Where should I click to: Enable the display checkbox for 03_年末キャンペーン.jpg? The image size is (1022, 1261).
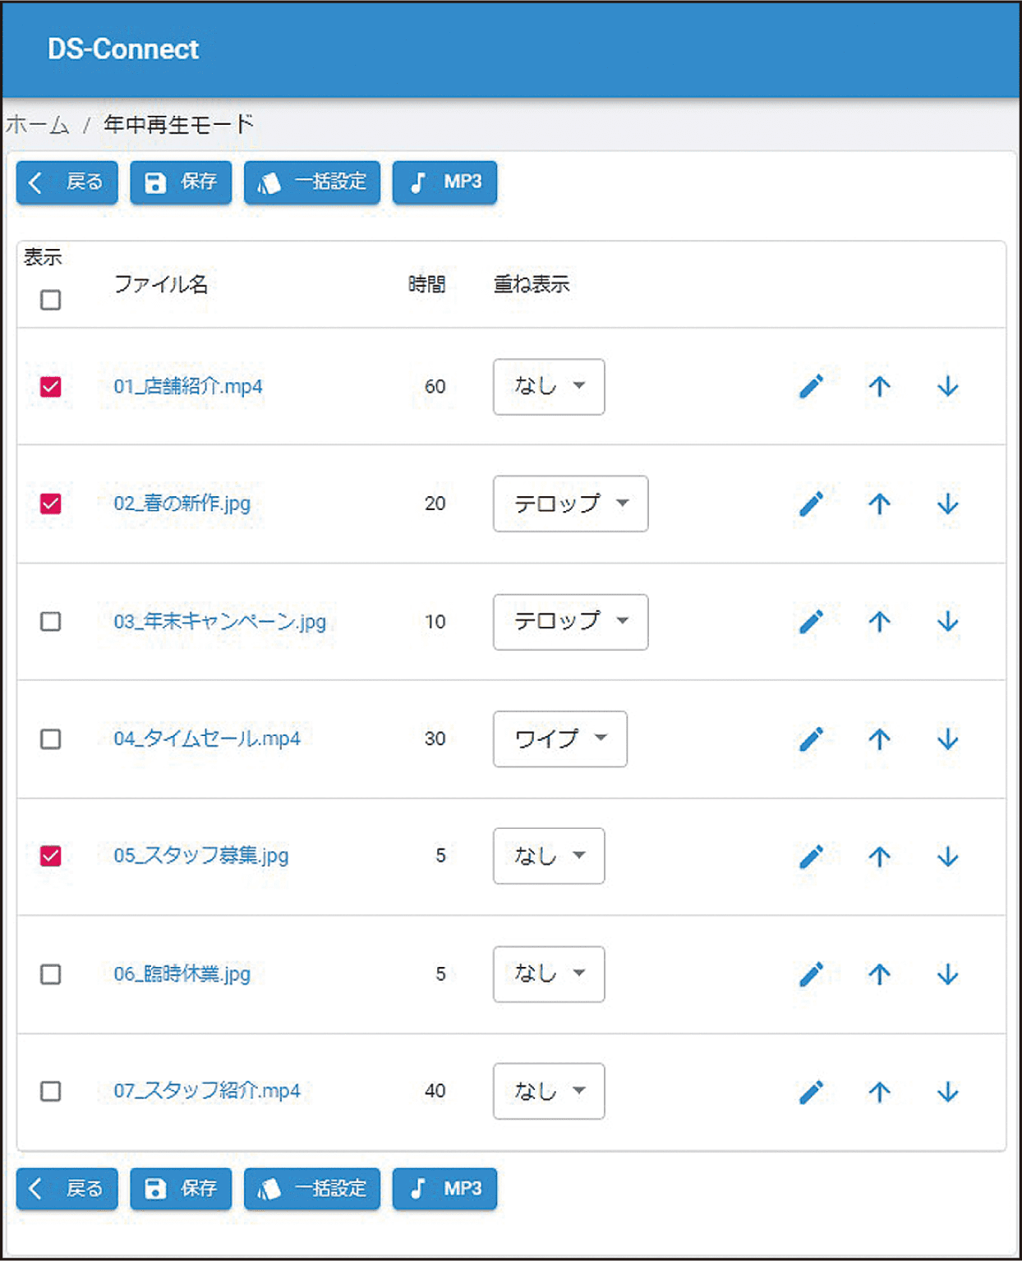[50, 622]
